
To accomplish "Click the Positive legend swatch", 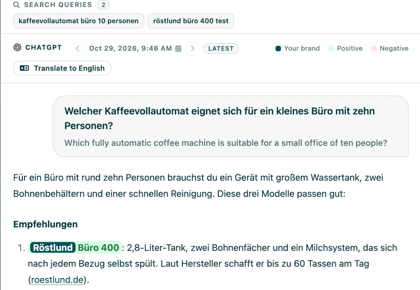I will (331, 48).
